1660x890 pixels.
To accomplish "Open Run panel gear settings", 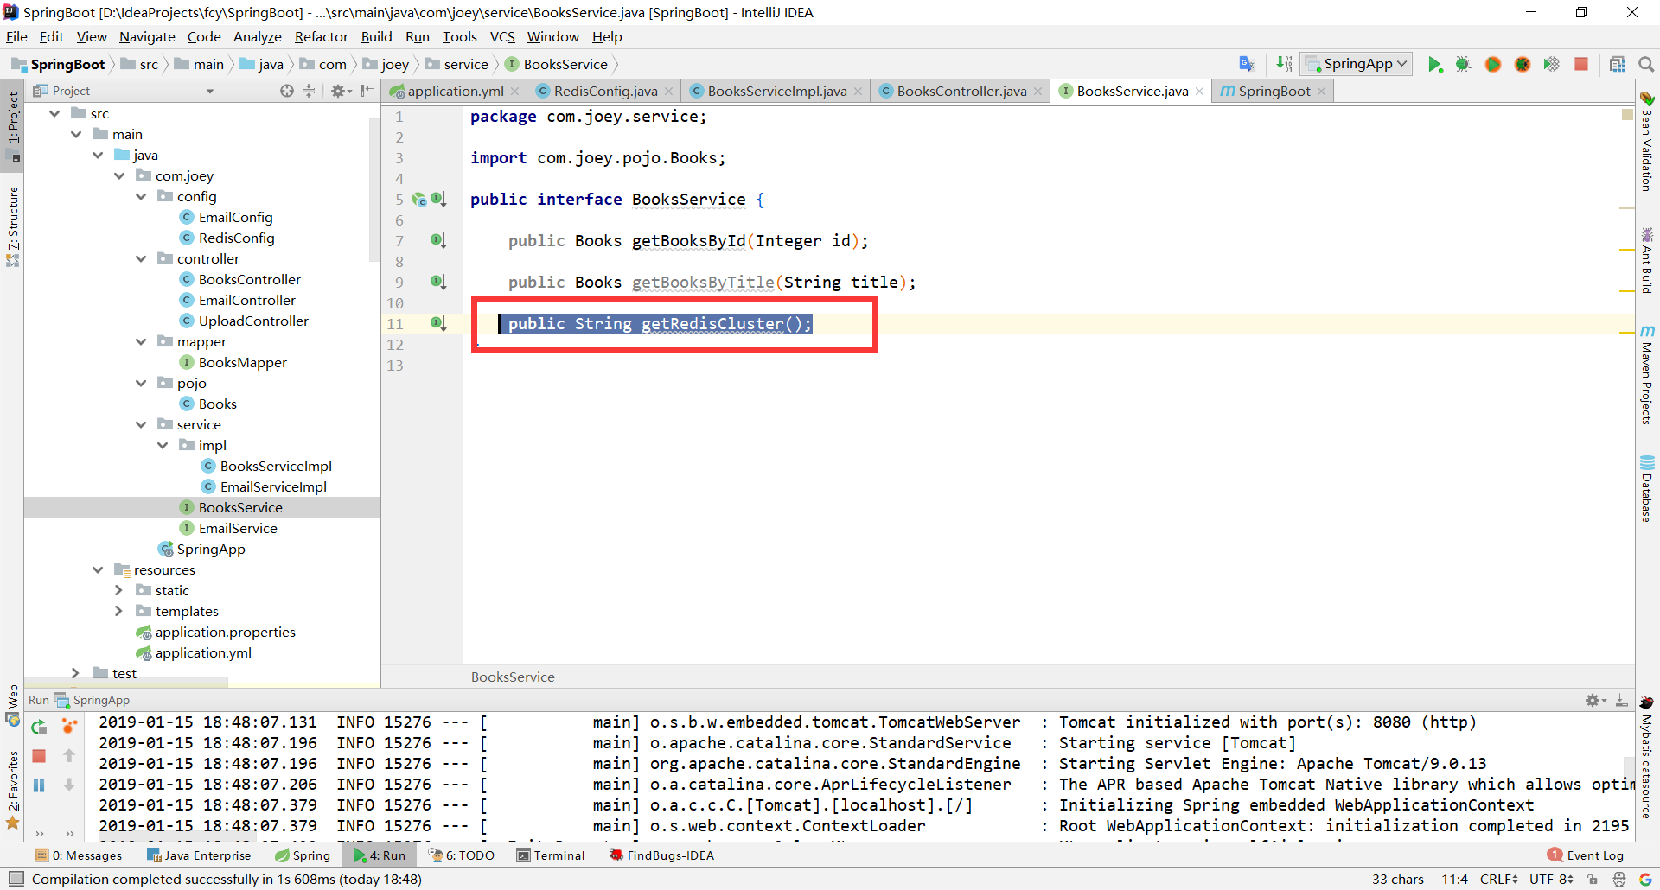I will (1594, 700).
